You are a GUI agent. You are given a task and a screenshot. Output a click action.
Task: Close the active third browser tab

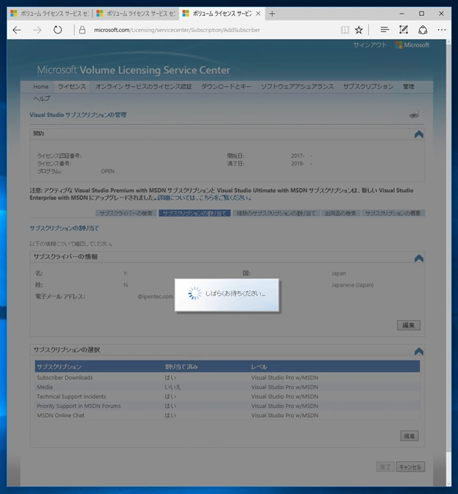[258, 14]
